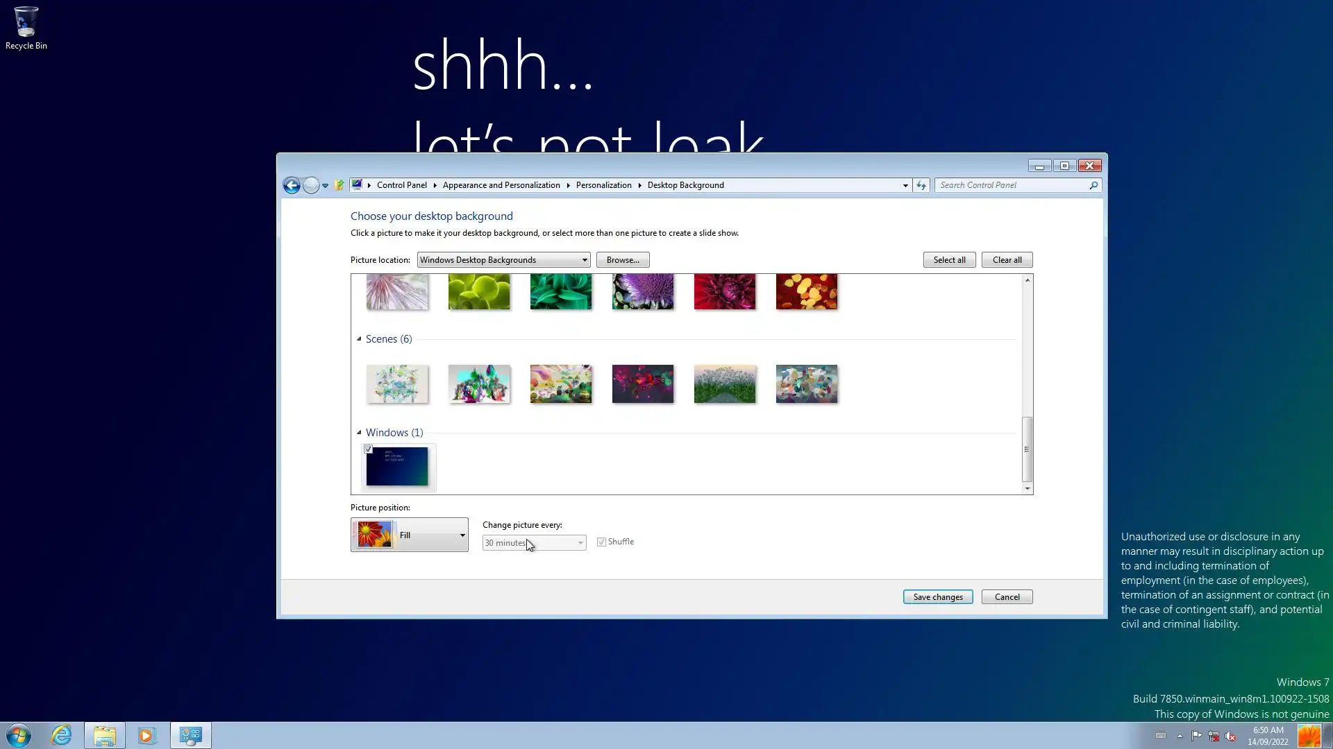Click the muted volume tray icon
The width and height of the screenshot is (1333, 749).
click(1230, 736)
